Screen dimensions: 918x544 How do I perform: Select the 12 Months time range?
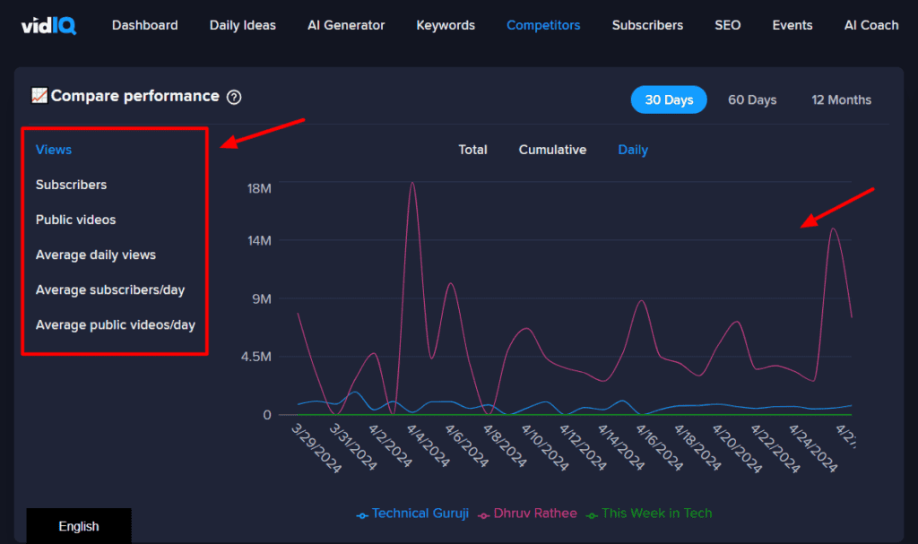tap(841, 99)
